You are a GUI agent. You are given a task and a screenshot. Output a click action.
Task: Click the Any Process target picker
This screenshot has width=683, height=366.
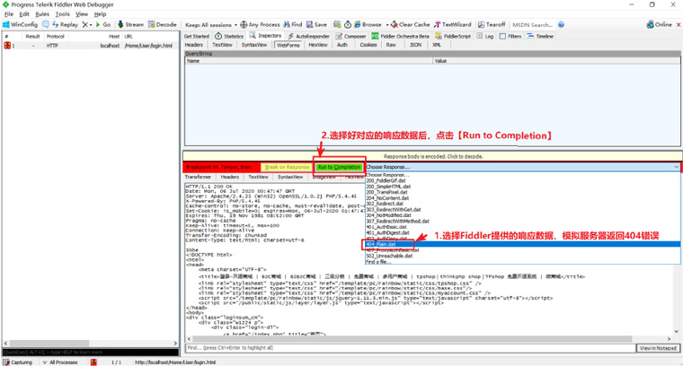260,25
